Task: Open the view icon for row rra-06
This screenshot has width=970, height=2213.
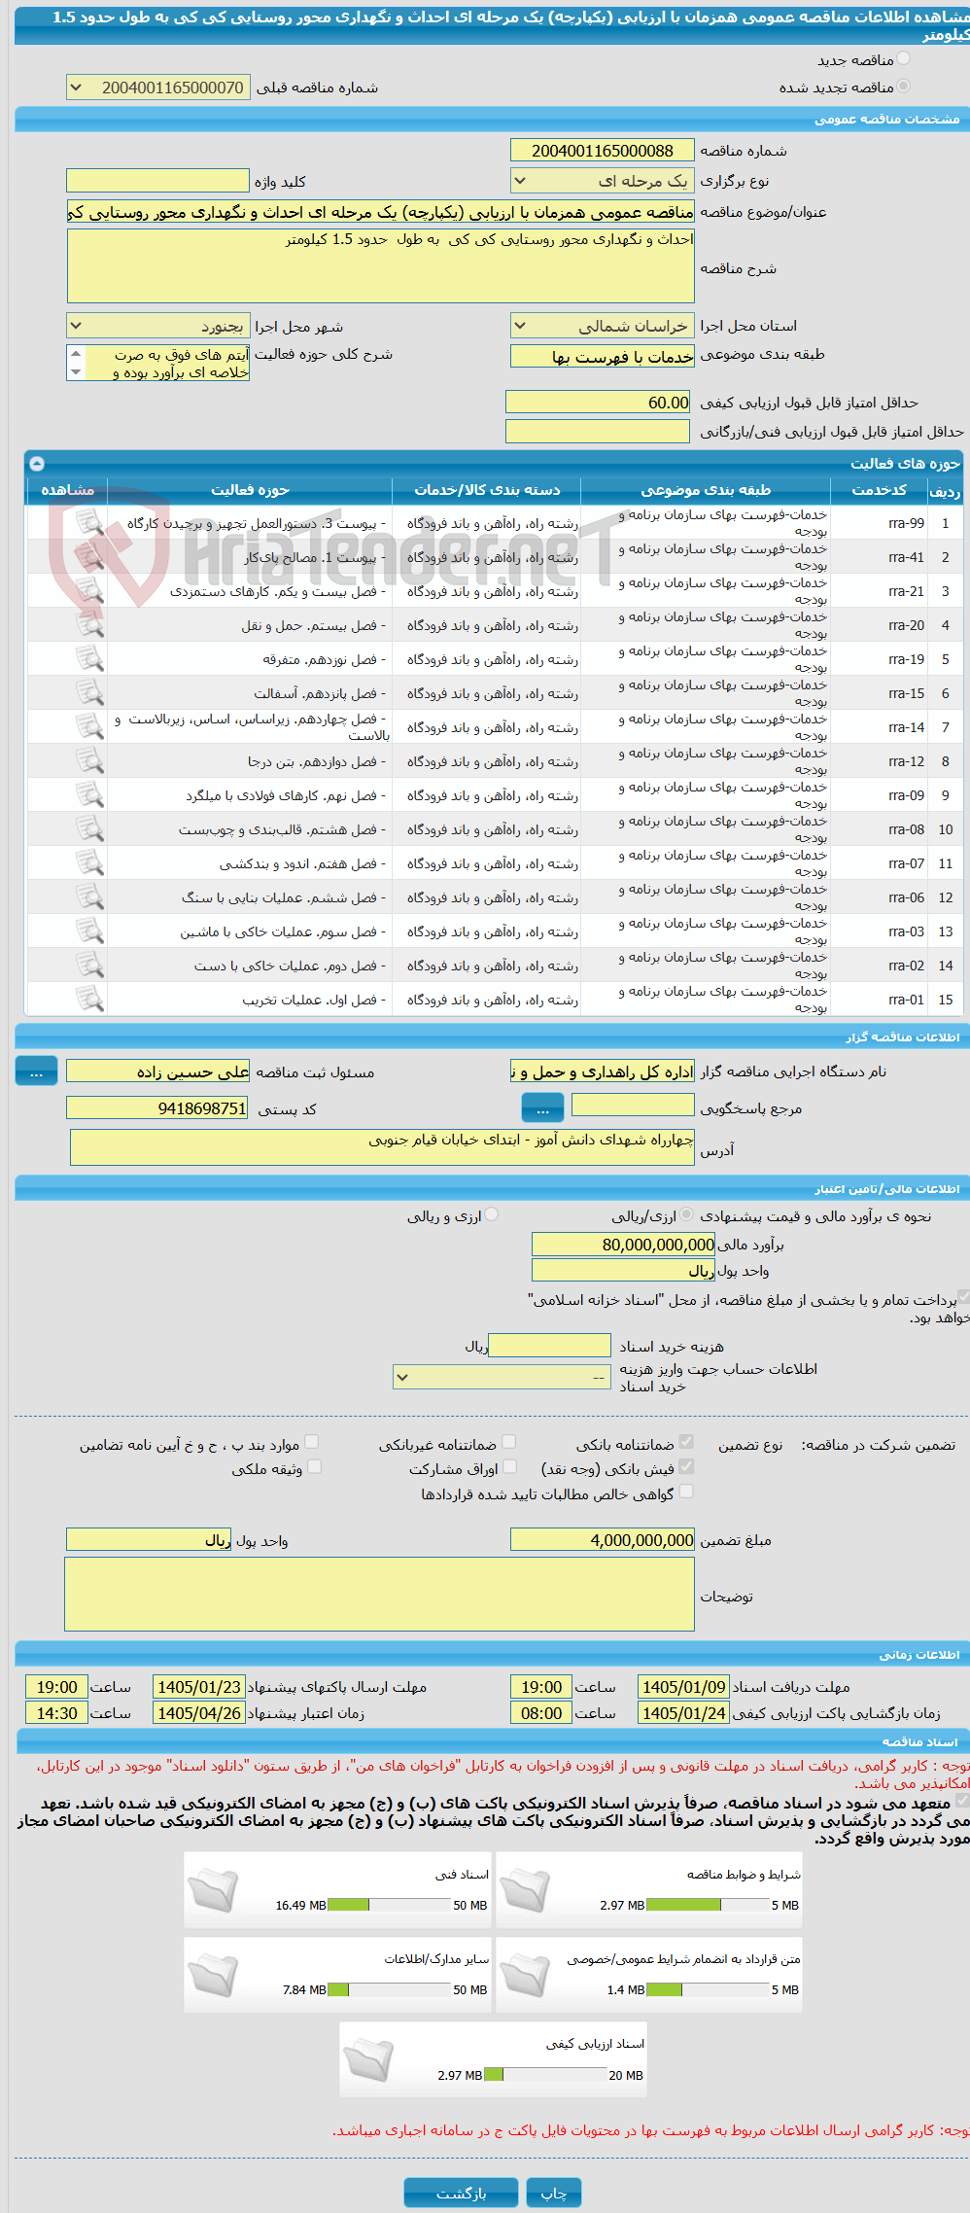Action: tap(89, 897)
